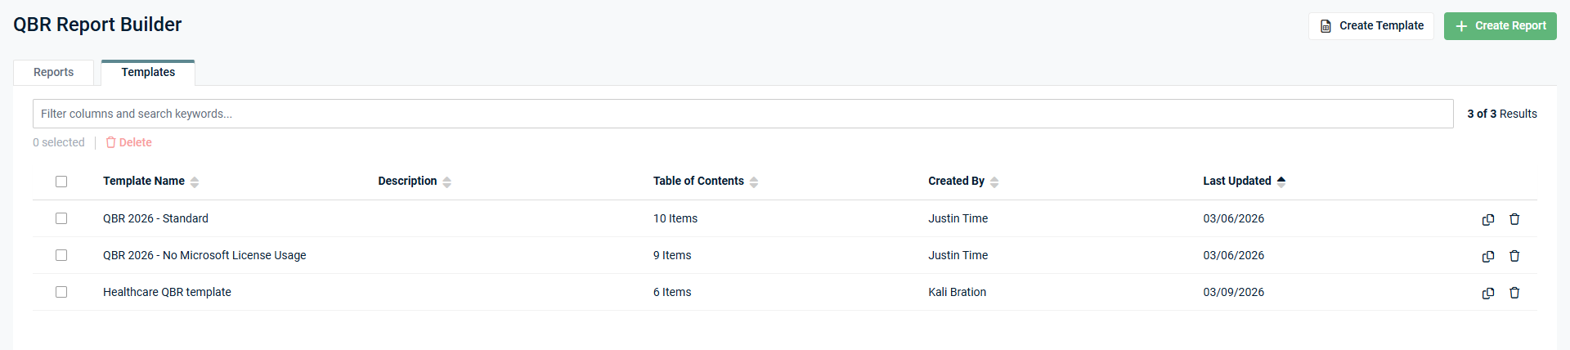1570x350 pixels.
Task: Duplicate the Healthcare QBR template
Action: 1487,293
